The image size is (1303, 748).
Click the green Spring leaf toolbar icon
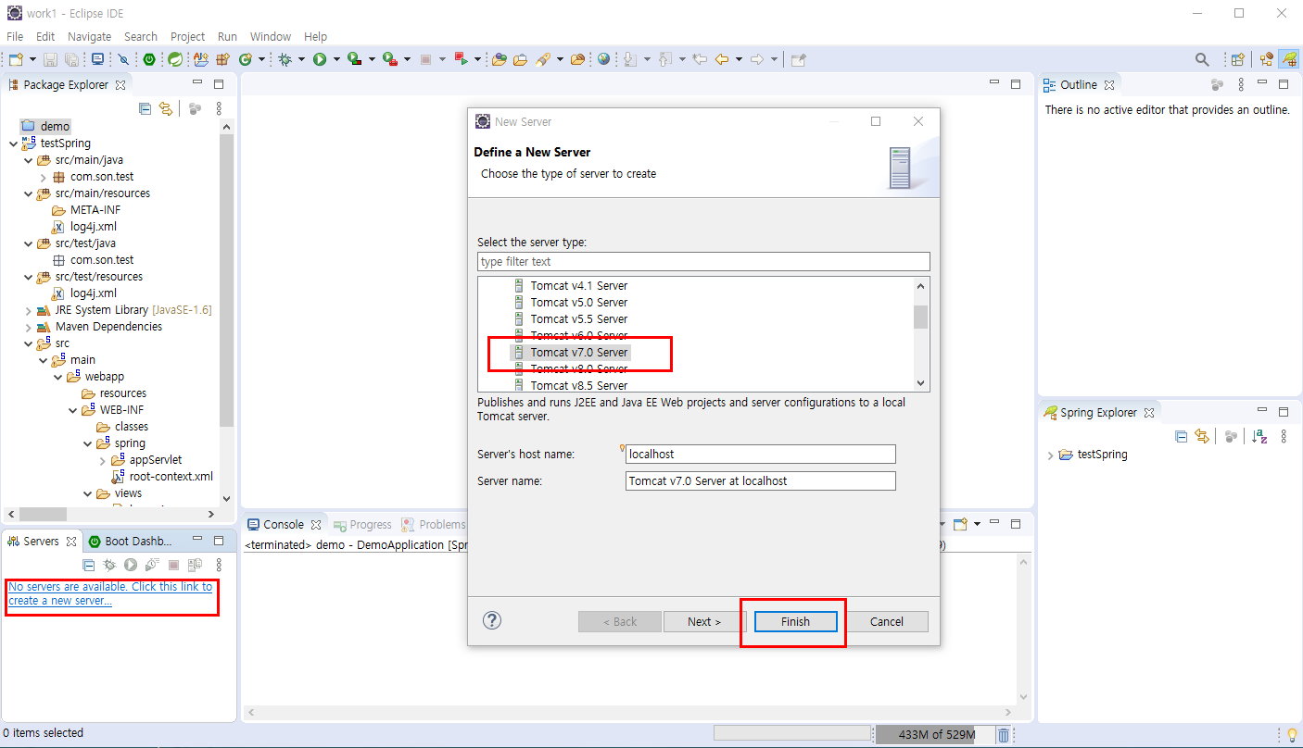(x=175, y=59)
